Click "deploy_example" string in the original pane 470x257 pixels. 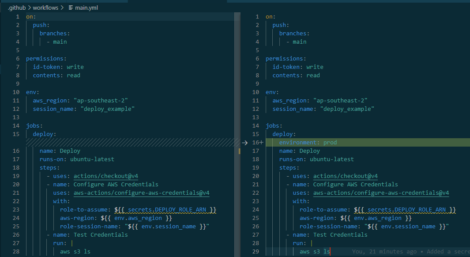tap(108, 109)
